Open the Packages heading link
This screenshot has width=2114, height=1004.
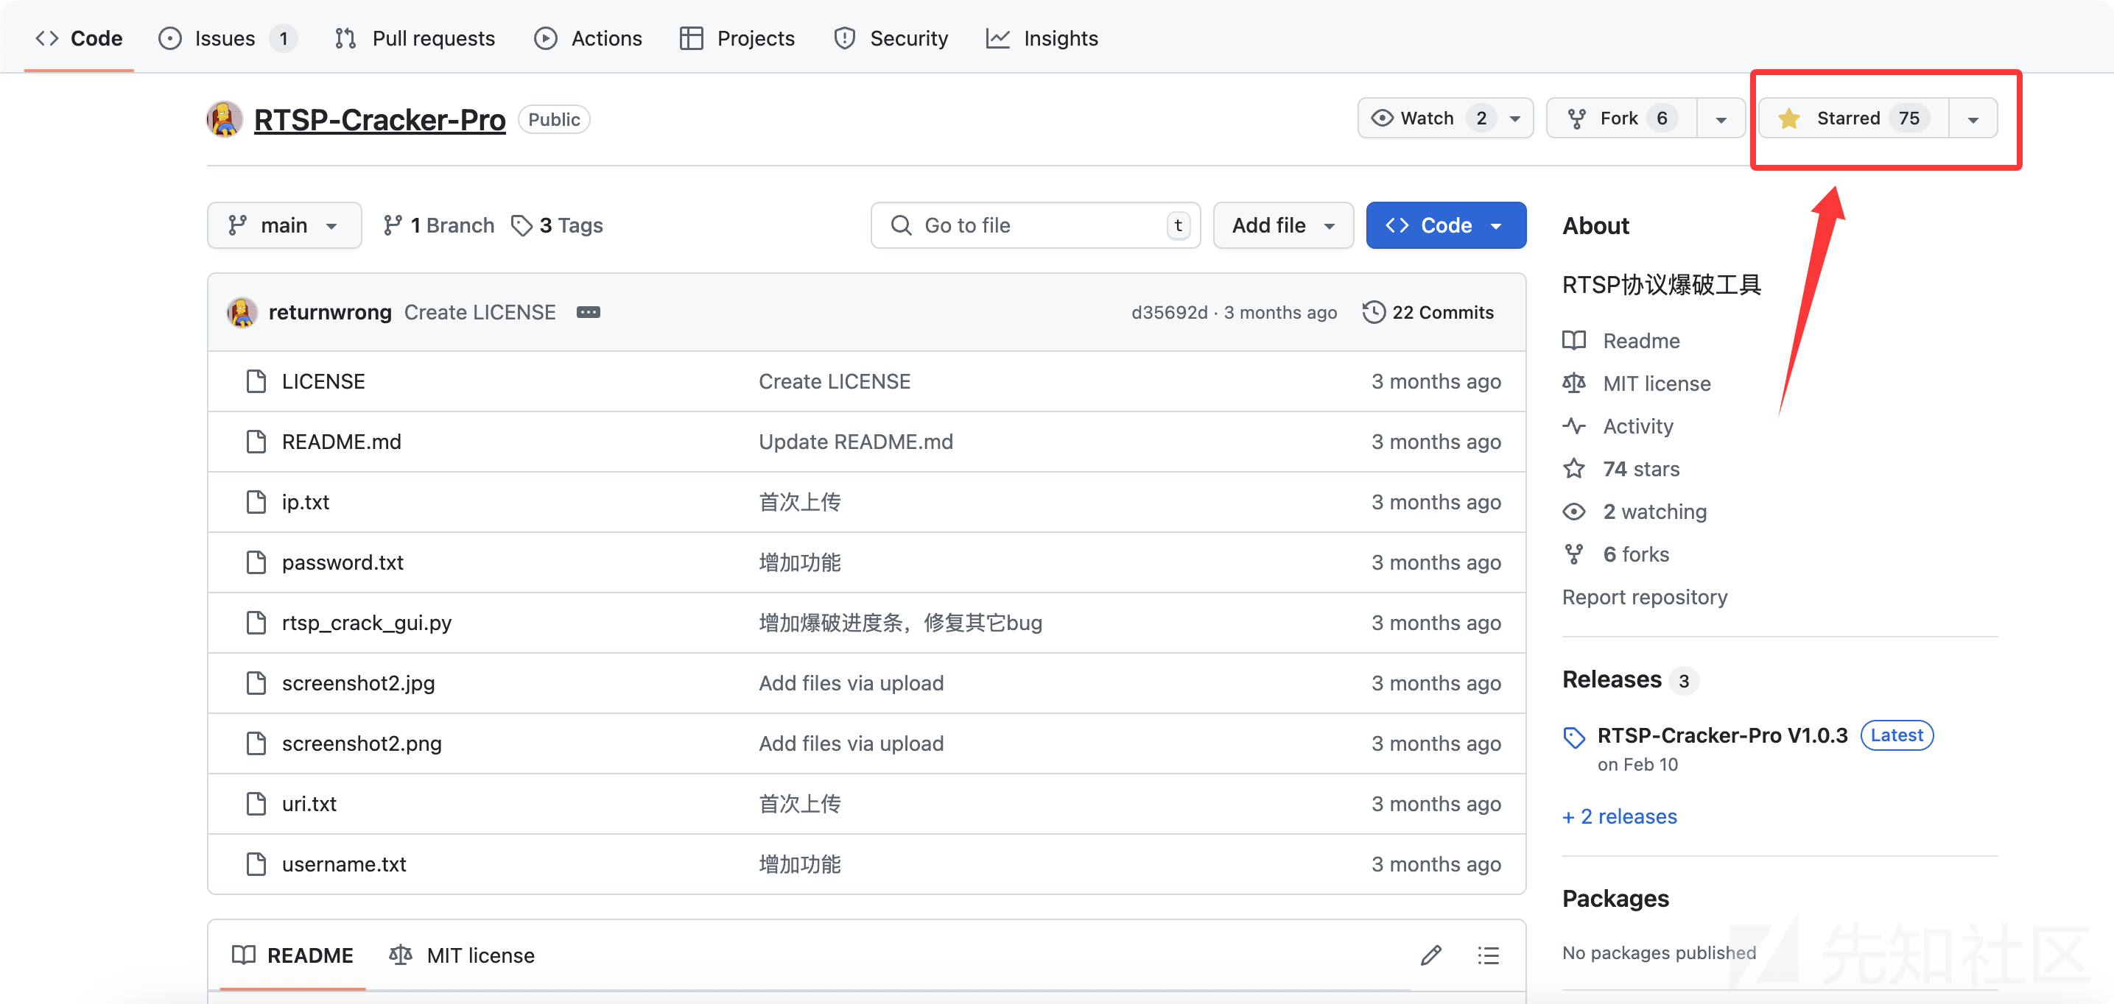(1615, 898)
